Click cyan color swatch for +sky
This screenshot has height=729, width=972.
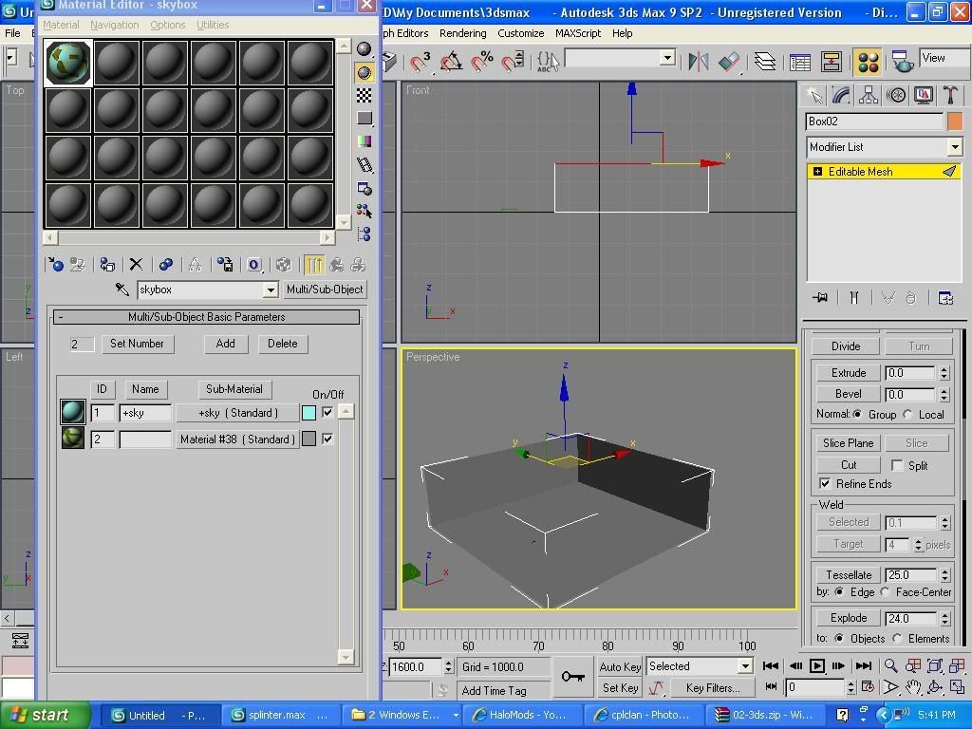[308, 413]
